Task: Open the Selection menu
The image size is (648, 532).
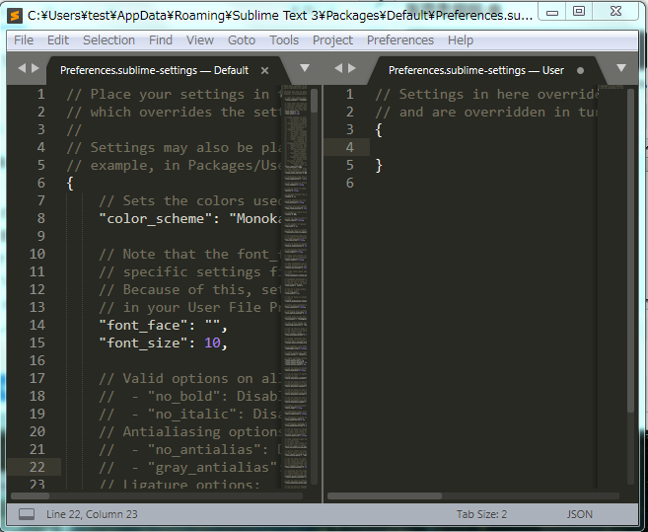Action: coord(108,40)
